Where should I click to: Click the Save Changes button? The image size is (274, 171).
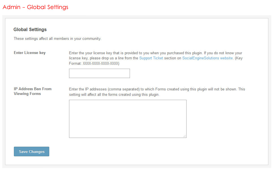pos(31,151)
